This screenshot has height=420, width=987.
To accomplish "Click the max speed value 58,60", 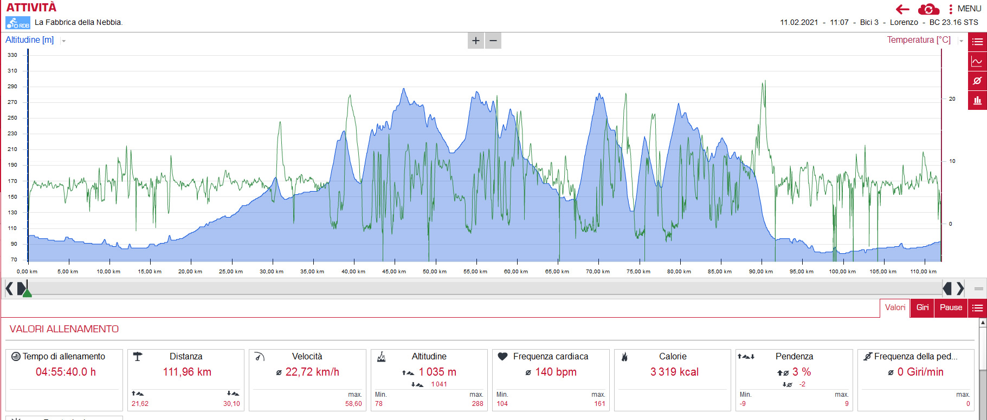I will (353, 404).
